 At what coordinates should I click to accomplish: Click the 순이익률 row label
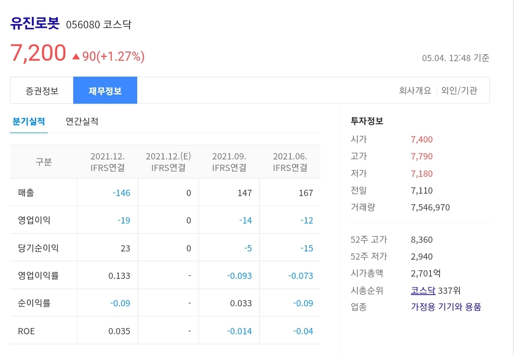click(34, 303)
